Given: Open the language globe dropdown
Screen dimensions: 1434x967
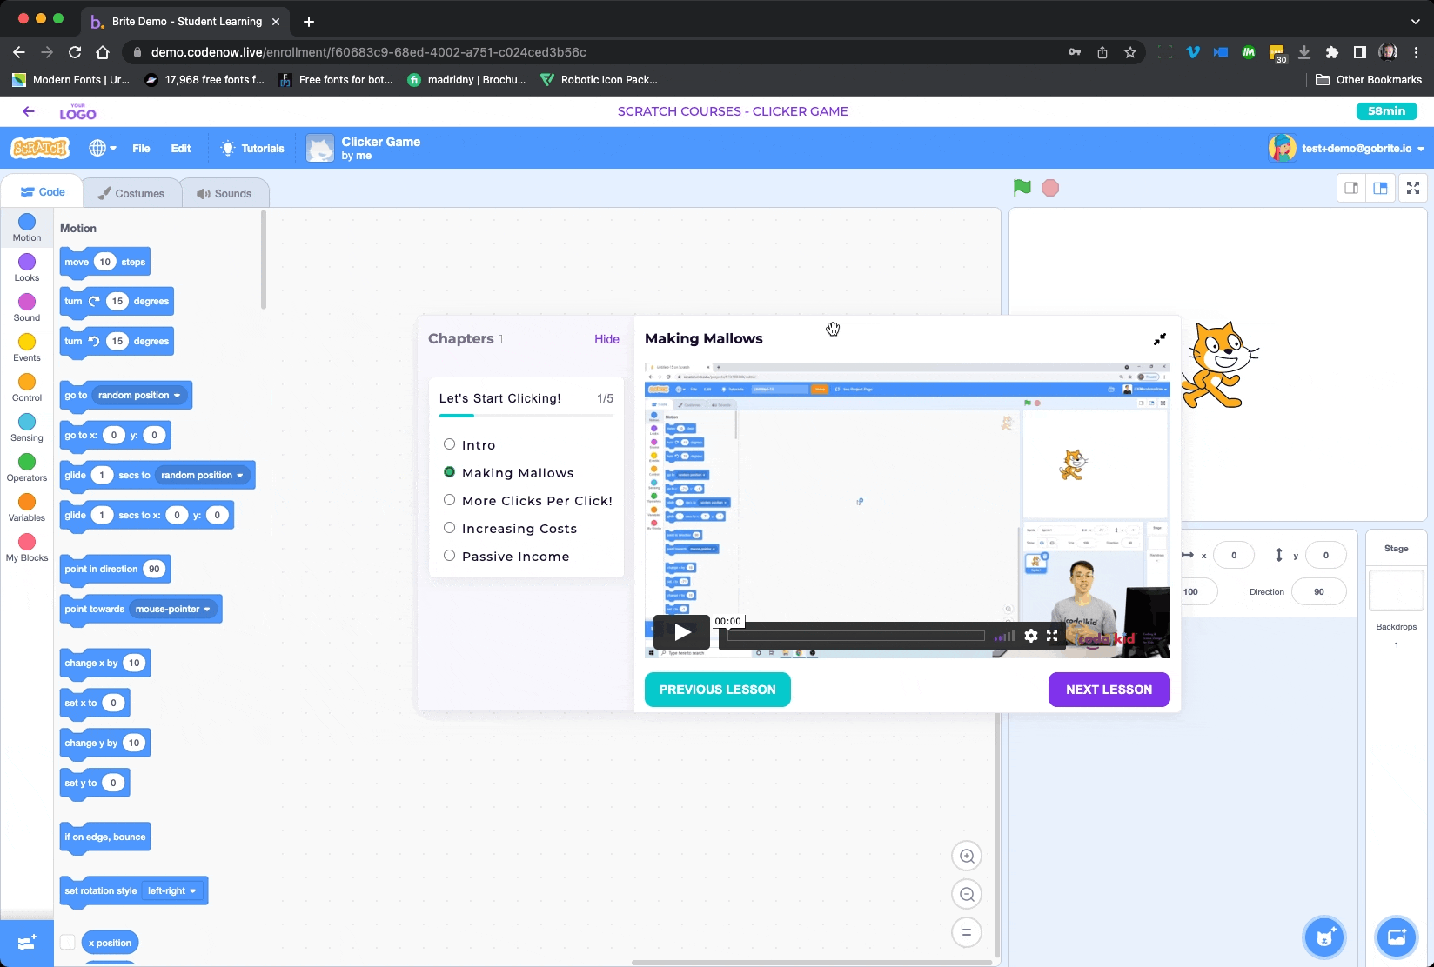Looking at the screenshot, I should pyautogui.click(x=102, y=149).
